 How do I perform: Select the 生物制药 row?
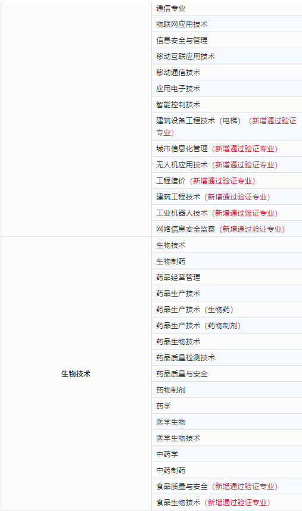coord(227,261)
